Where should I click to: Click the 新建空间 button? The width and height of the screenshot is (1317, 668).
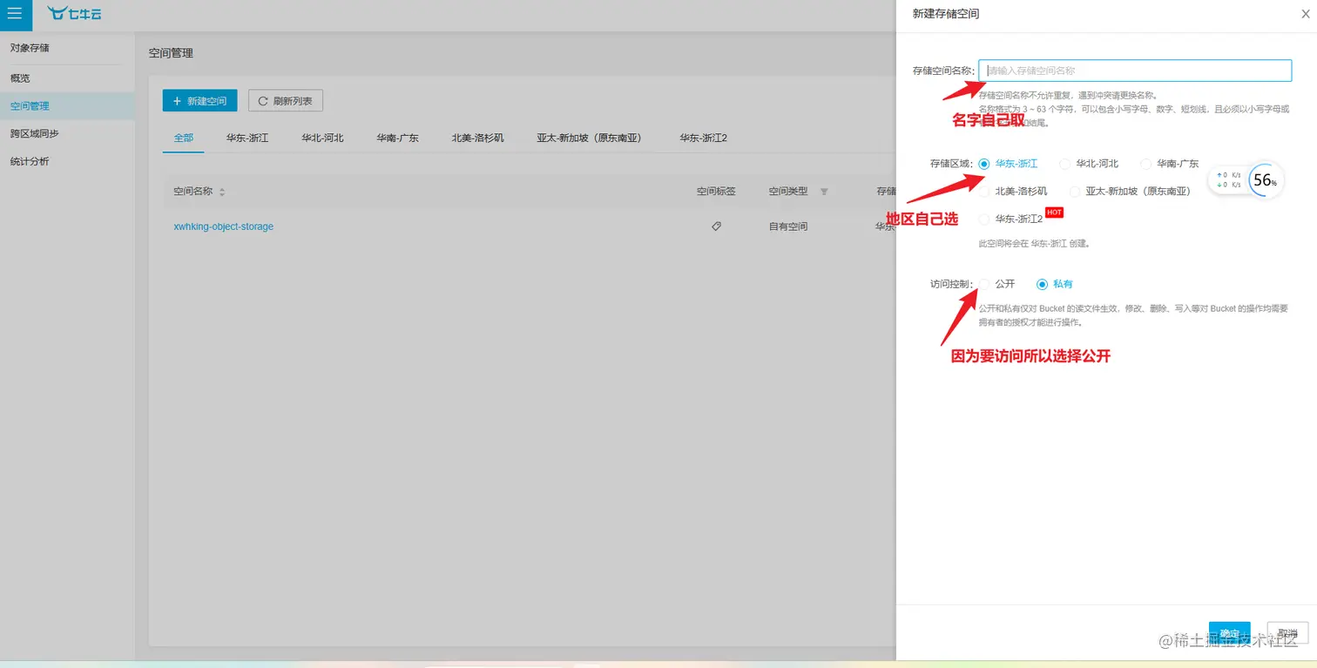pyautogui.click(x=199, y=101)
